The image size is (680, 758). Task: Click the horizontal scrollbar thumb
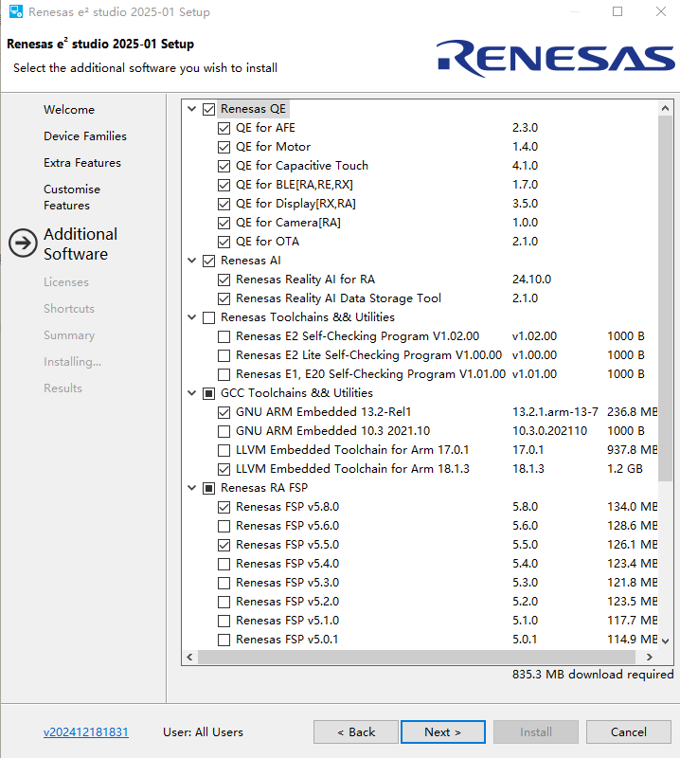[417, 657]
